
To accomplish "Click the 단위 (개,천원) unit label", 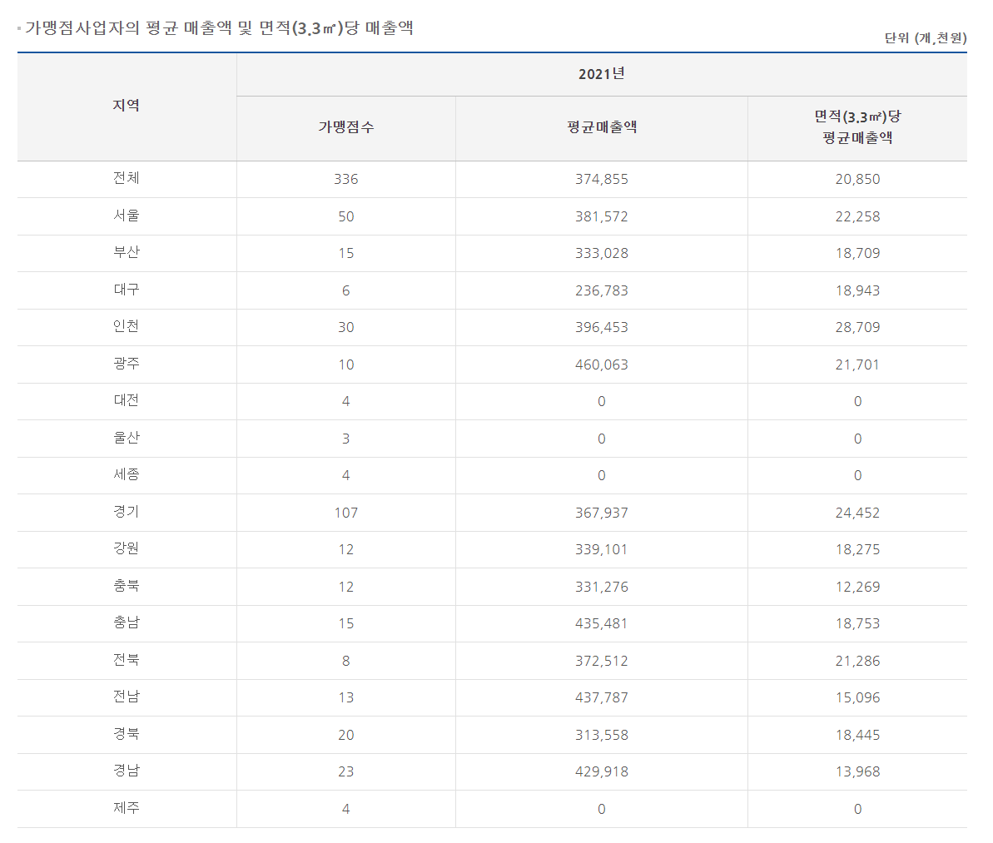I will pos(925,38).
